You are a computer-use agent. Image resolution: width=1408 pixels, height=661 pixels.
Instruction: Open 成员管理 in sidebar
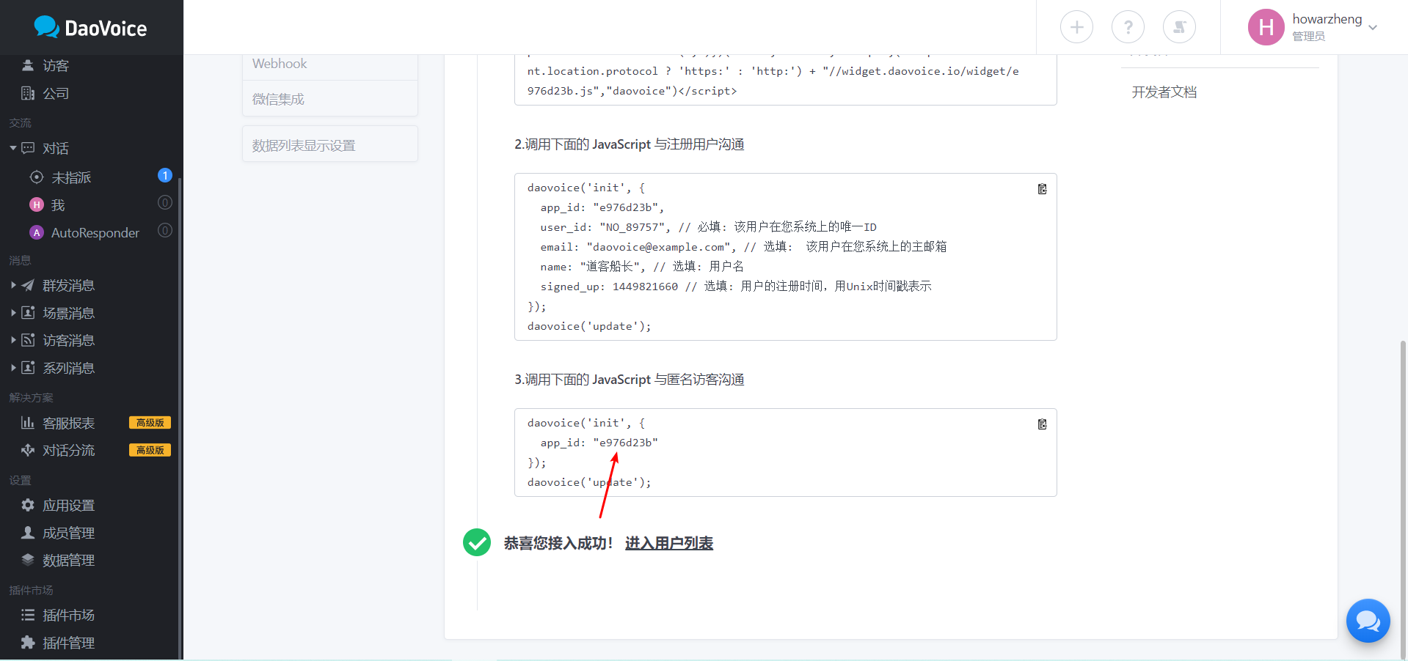(68, 533)
